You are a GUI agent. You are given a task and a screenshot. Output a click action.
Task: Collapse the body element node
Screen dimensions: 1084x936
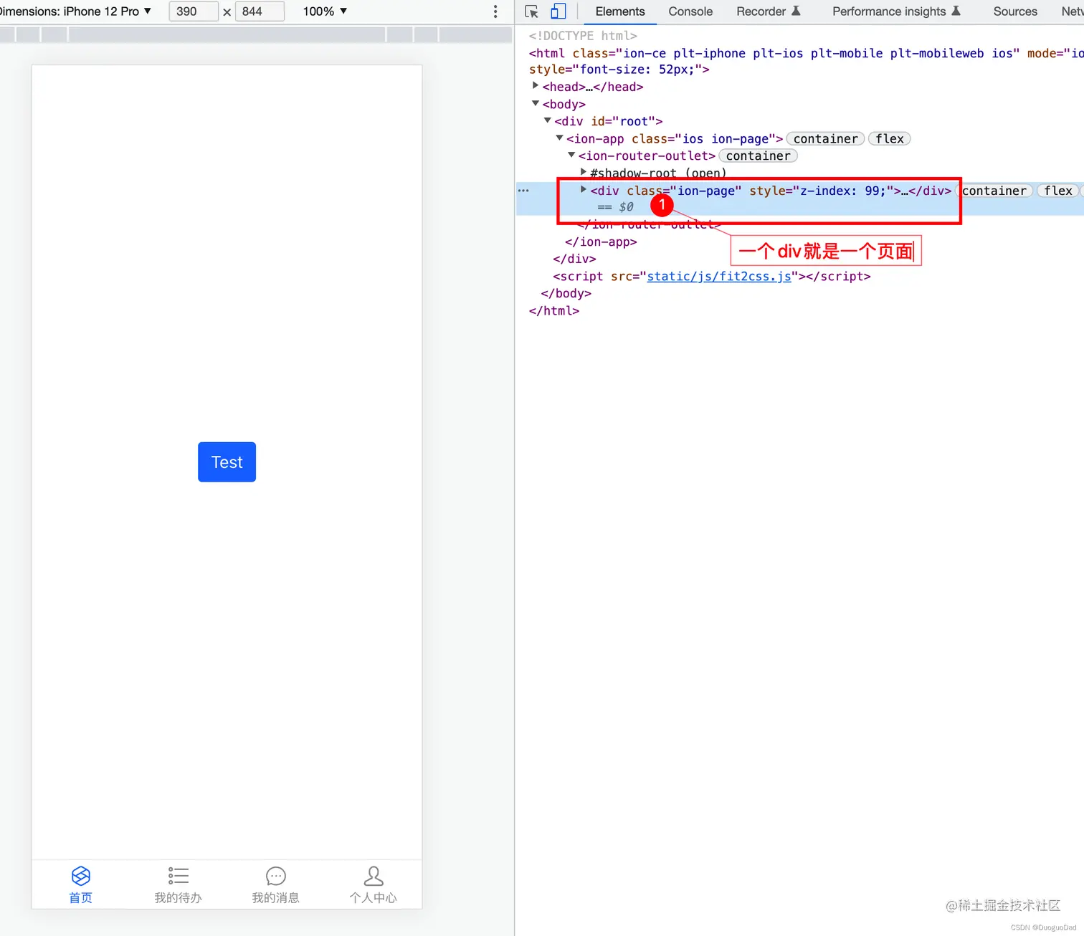point(536,103)
